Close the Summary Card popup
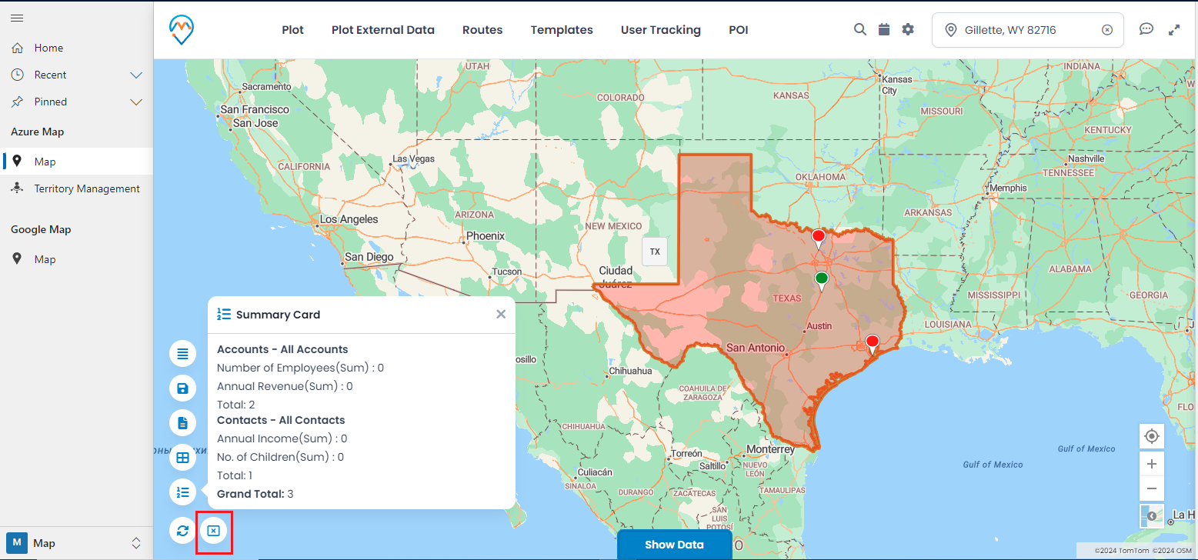The height and width of the screenshot is (560, 1198). tap(501, 314)
